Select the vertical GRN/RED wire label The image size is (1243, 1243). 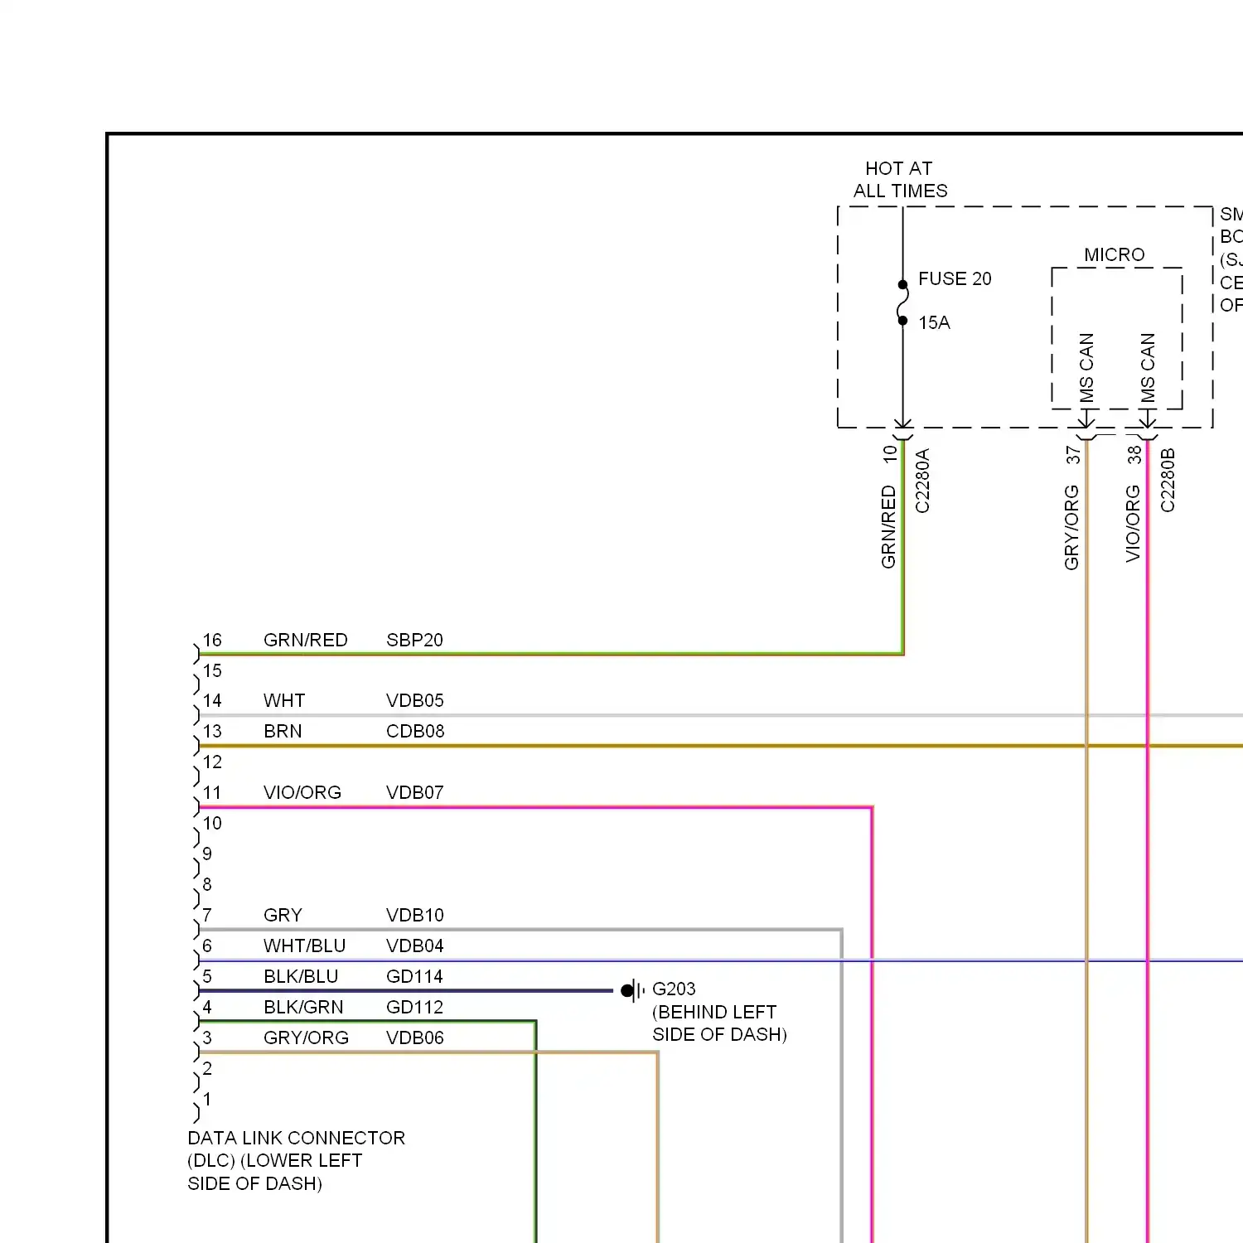[x=888, y=527]
